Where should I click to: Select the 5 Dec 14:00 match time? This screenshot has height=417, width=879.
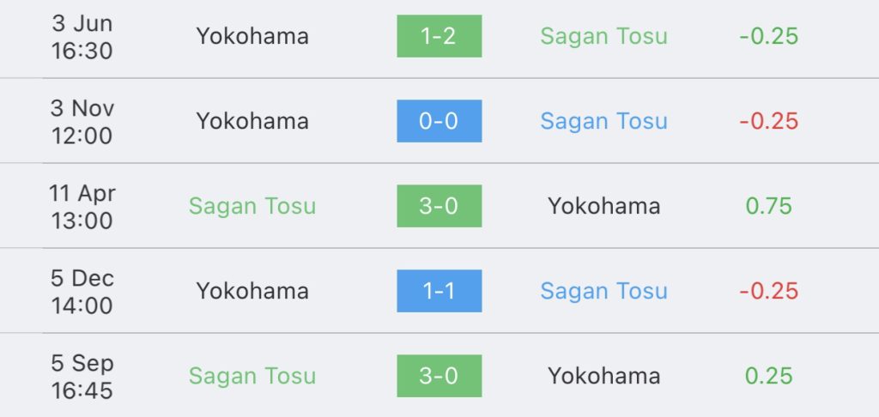click(82, 292)
